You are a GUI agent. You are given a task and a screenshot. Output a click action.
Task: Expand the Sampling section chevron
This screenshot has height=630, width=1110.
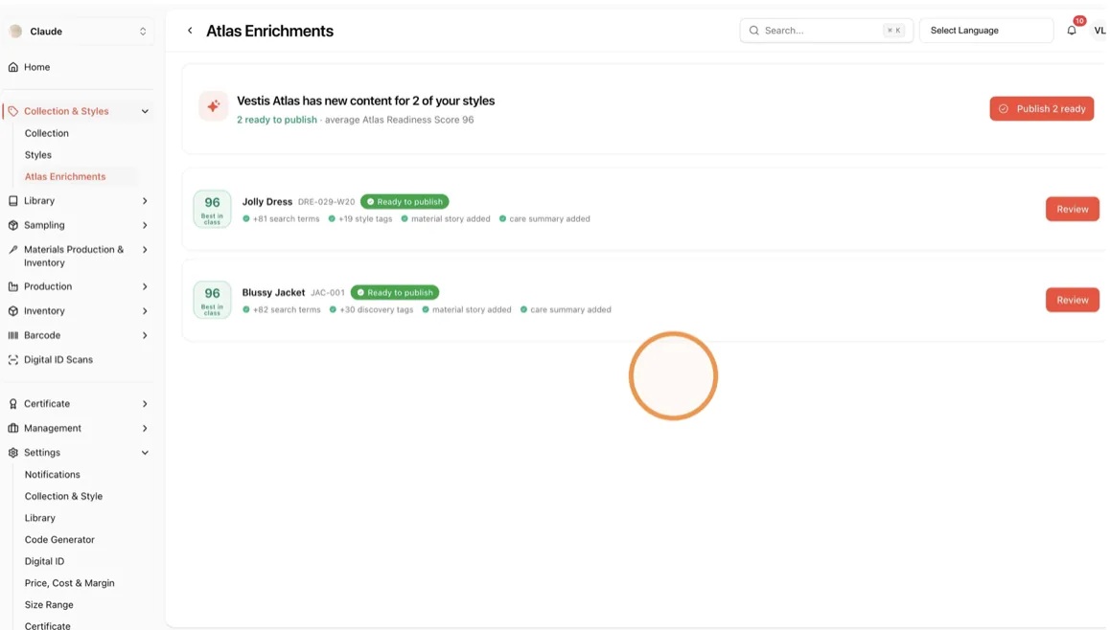pyautogui.click(x=145, y=225)
